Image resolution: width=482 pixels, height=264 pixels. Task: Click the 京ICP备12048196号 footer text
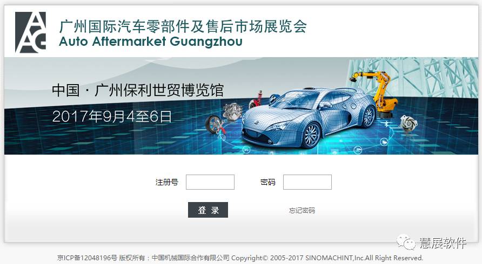87,258
